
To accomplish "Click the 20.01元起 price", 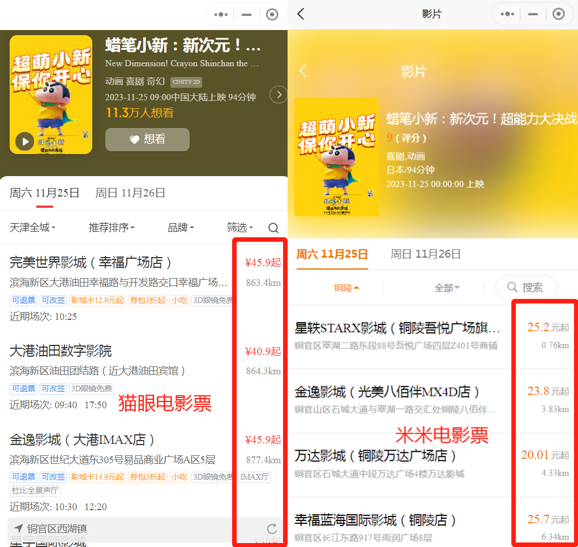I will click(545, 455).
